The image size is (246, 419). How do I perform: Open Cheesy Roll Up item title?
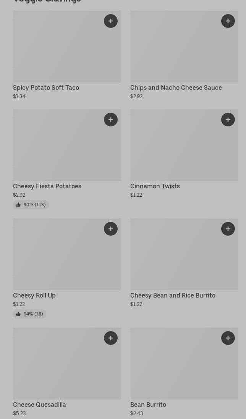(x=34, y=295)
